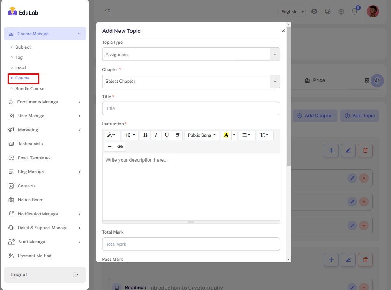
Task: Click the Bold formatting button
Action: click(145, 135)
